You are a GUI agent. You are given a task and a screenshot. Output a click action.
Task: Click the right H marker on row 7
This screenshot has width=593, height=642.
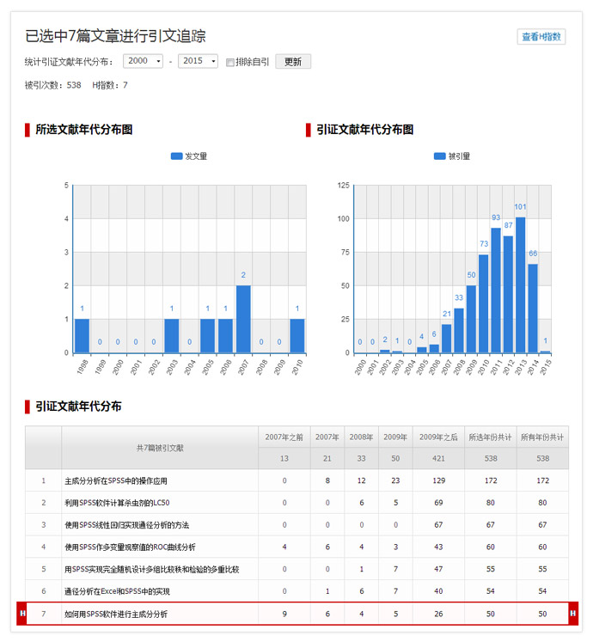point(573,614)
